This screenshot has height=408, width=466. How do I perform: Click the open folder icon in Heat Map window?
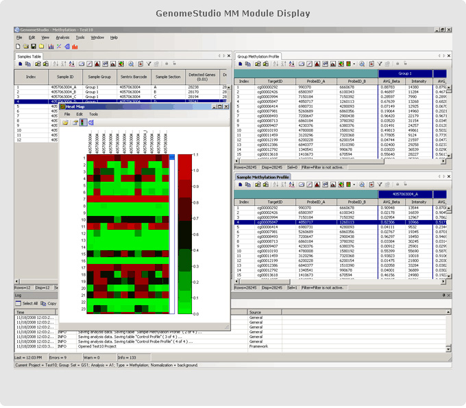66,122
